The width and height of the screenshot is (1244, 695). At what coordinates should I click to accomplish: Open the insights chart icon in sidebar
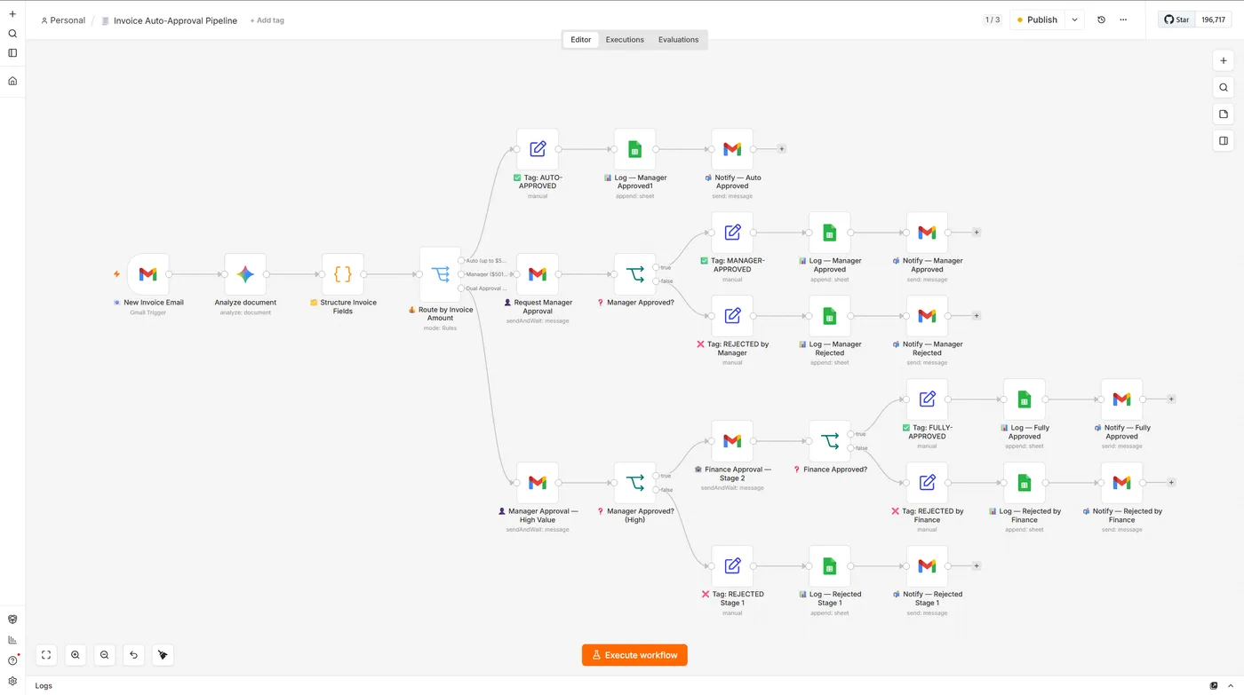(x=12, y=640)
